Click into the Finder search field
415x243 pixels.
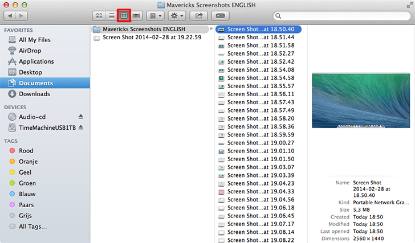point(342,16)
